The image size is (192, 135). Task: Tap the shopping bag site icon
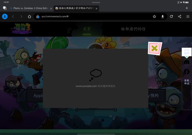tap(38, 17)
